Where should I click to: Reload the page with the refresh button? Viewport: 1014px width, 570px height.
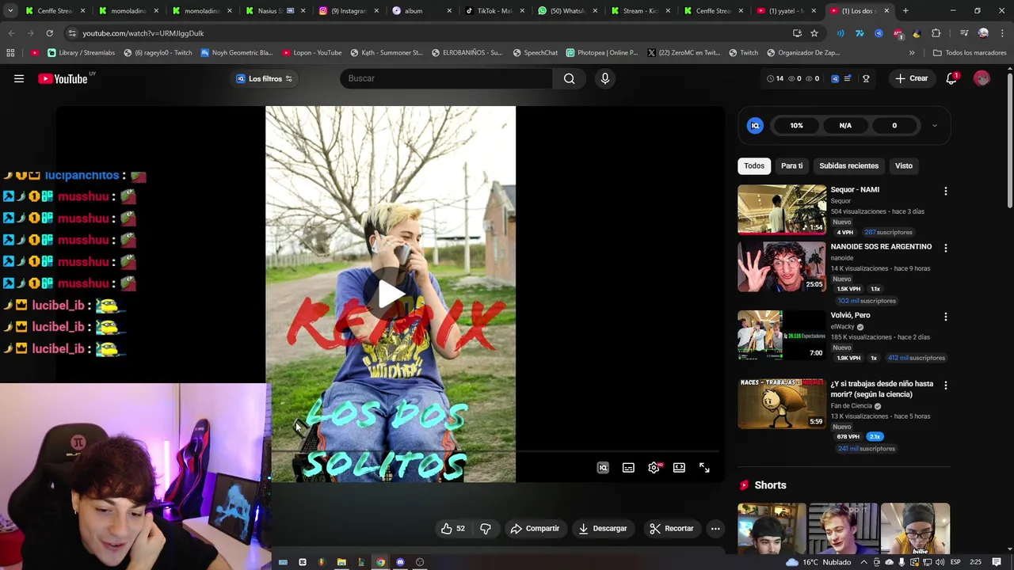click(x=49, y=33)
